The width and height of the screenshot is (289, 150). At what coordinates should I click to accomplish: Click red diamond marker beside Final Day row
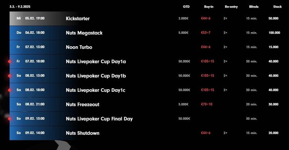(10, 119)
